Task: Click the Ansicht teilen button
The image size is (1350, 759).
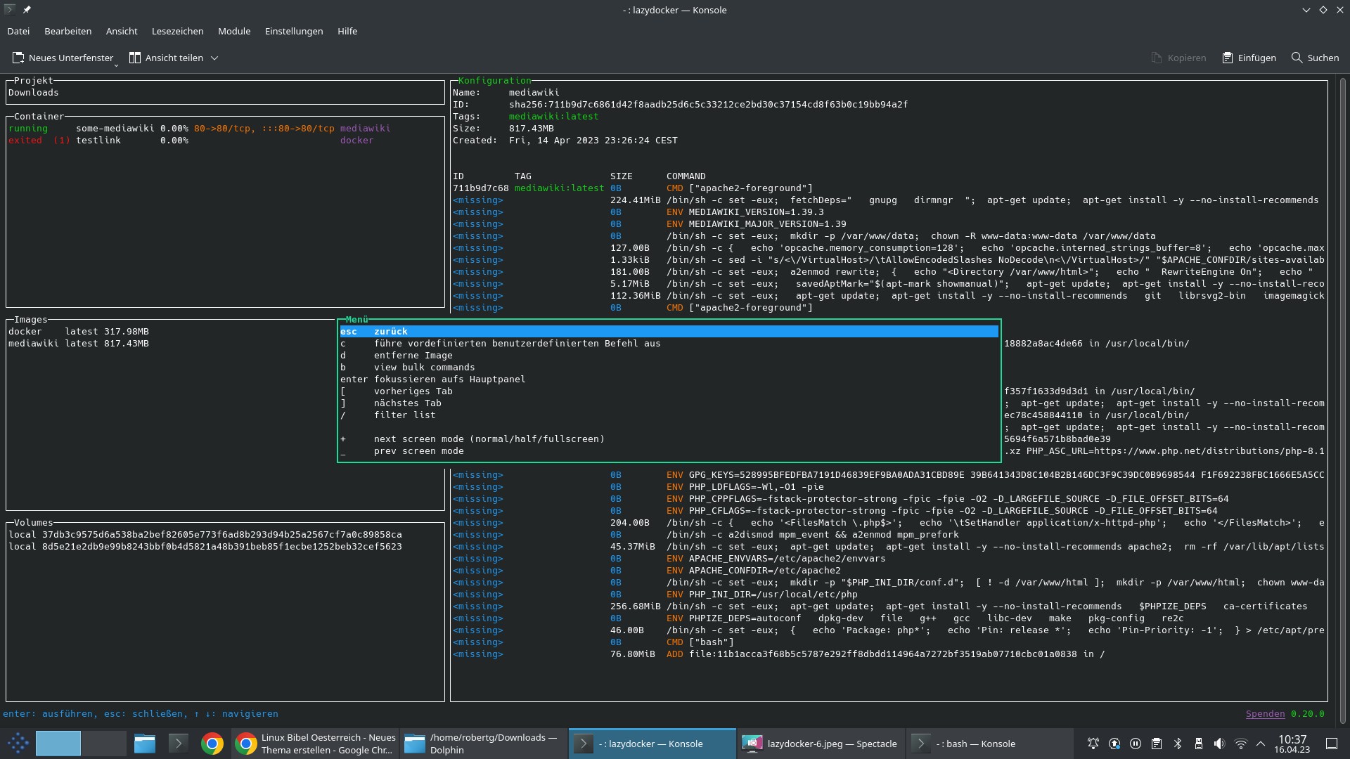Action: tap(166, 58)
